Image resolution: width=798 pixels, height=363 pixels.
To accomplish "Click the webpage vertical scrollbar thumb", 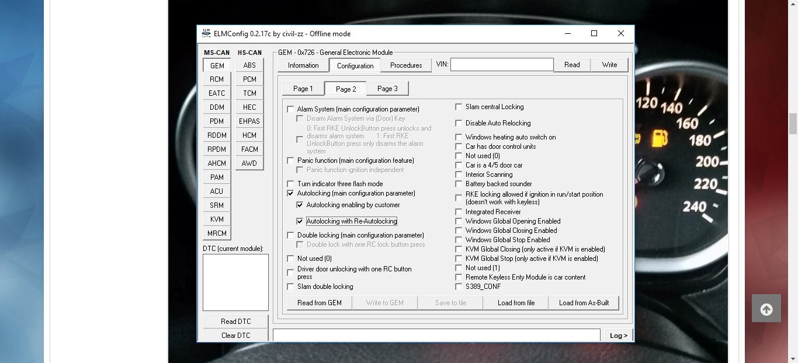I will (793, 123).
